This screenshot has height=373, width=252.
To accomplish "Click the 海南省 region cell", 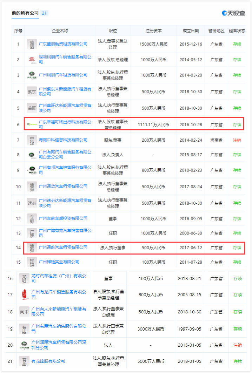I will click(x=216, y=140).
